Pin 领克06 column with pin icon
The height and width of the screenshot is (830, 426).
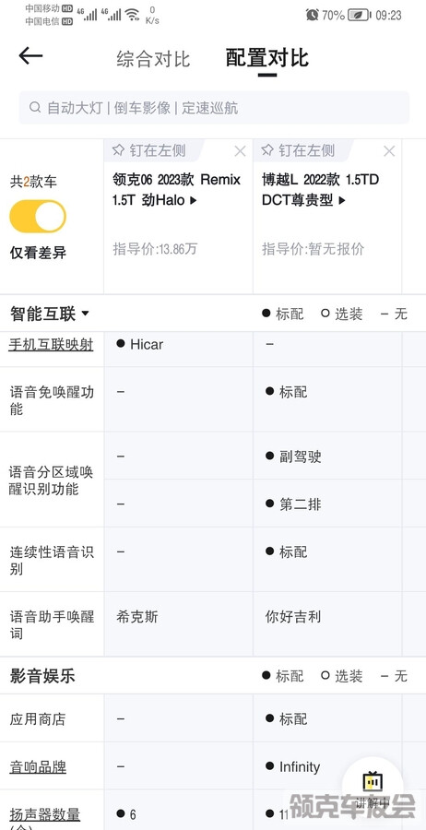pyautogui.click(x=118, y=150)
